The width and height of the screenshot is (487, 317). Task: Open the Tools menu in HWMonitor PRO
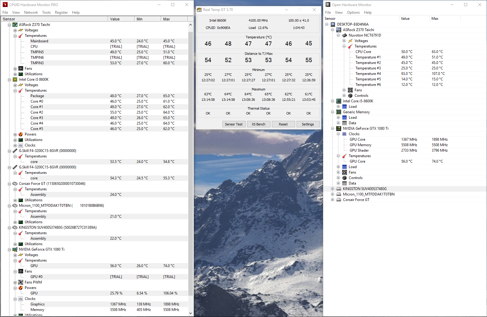pos(46,12)
